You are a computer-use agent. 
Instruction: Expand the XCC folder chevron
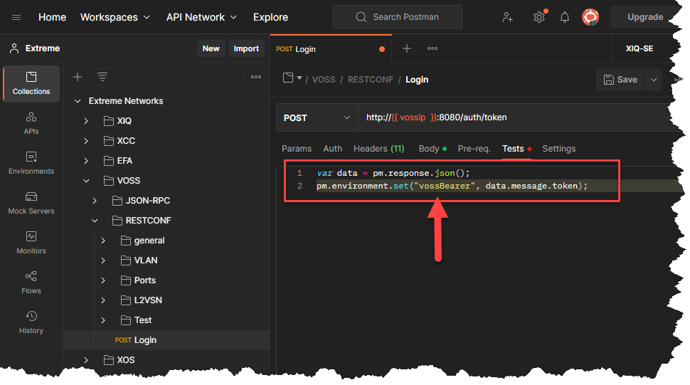point(86,141)
